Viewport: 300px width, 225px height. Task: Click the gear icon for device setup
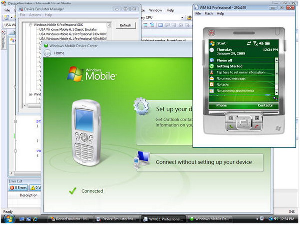(142, 106)
